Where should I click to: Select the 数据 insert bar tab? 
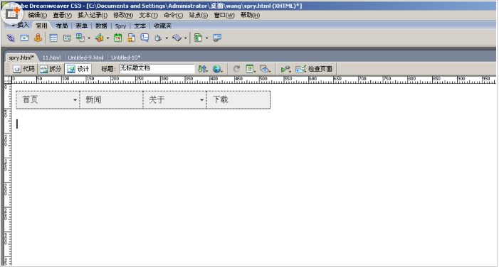[101, 26]
